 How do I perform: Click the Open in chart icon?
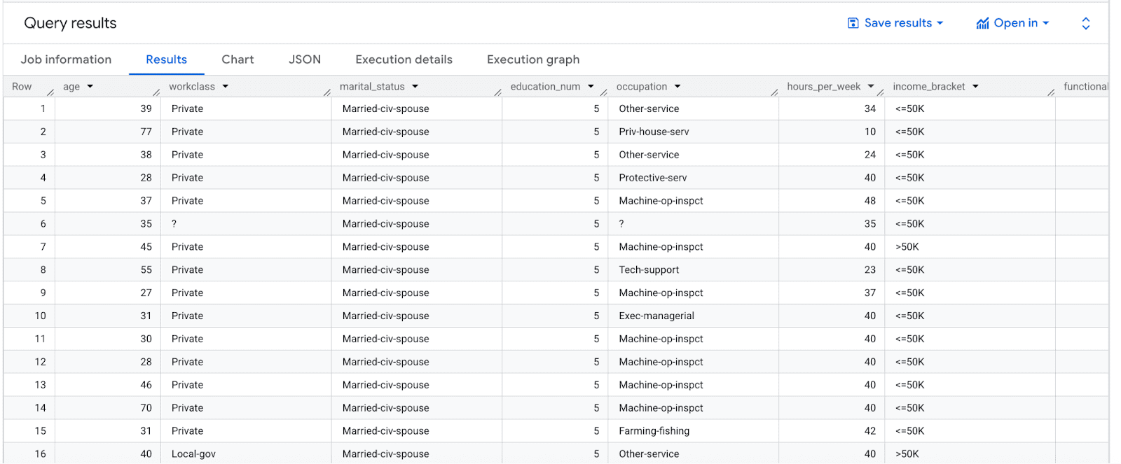coord(982,24)
